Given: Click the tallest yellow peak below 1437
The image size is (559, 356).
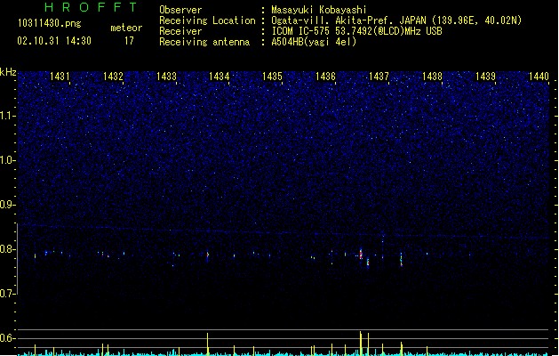Looking at the screenshot, I should [361, 344].
